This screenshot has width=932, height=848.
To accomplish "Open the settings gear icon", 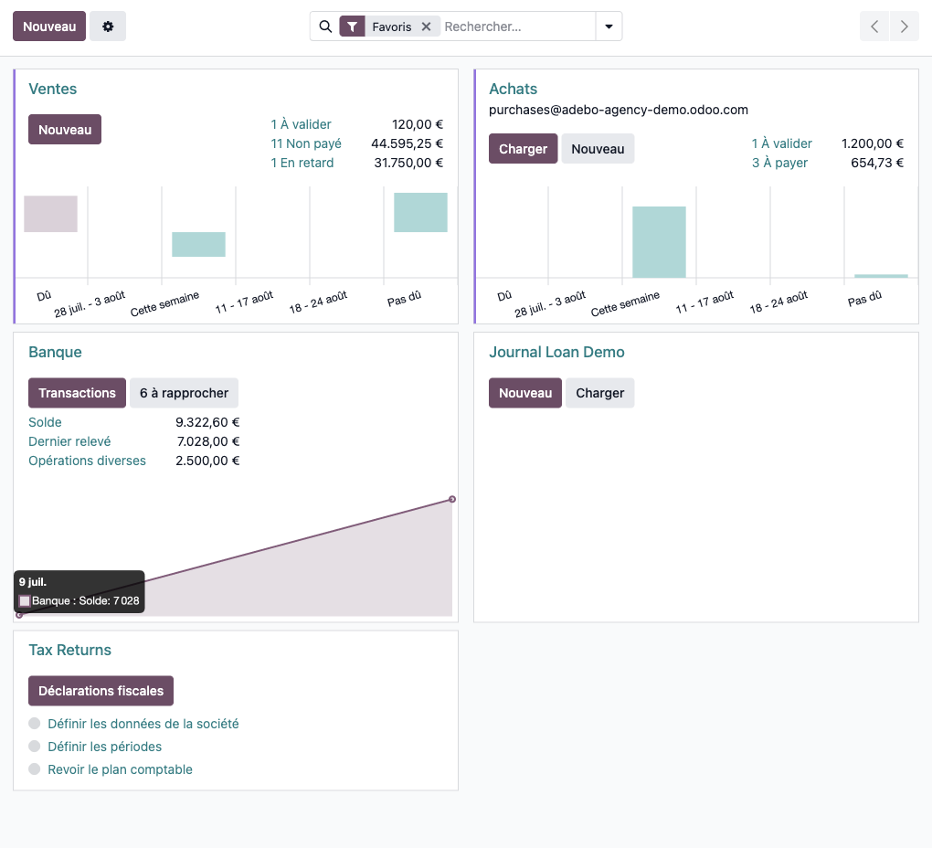I will pyautogui.click(x=108, y=26).
